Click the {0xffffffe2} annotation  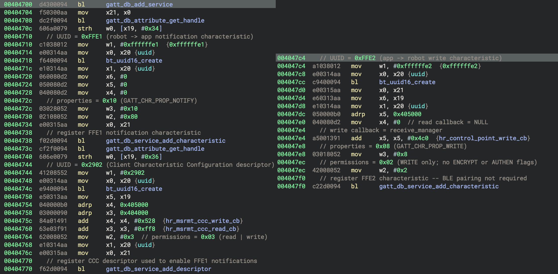tap(460, 66)
